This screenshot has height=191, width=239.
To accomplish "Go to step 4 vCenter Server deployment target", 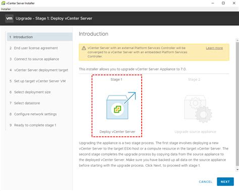I will click(x=39, y=70).
